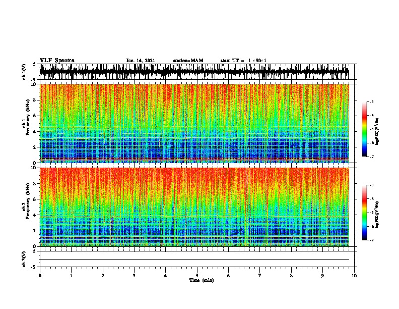Click the "3" minute tick label
This screenshot has height=309, width=399.
tap(134, 276)
